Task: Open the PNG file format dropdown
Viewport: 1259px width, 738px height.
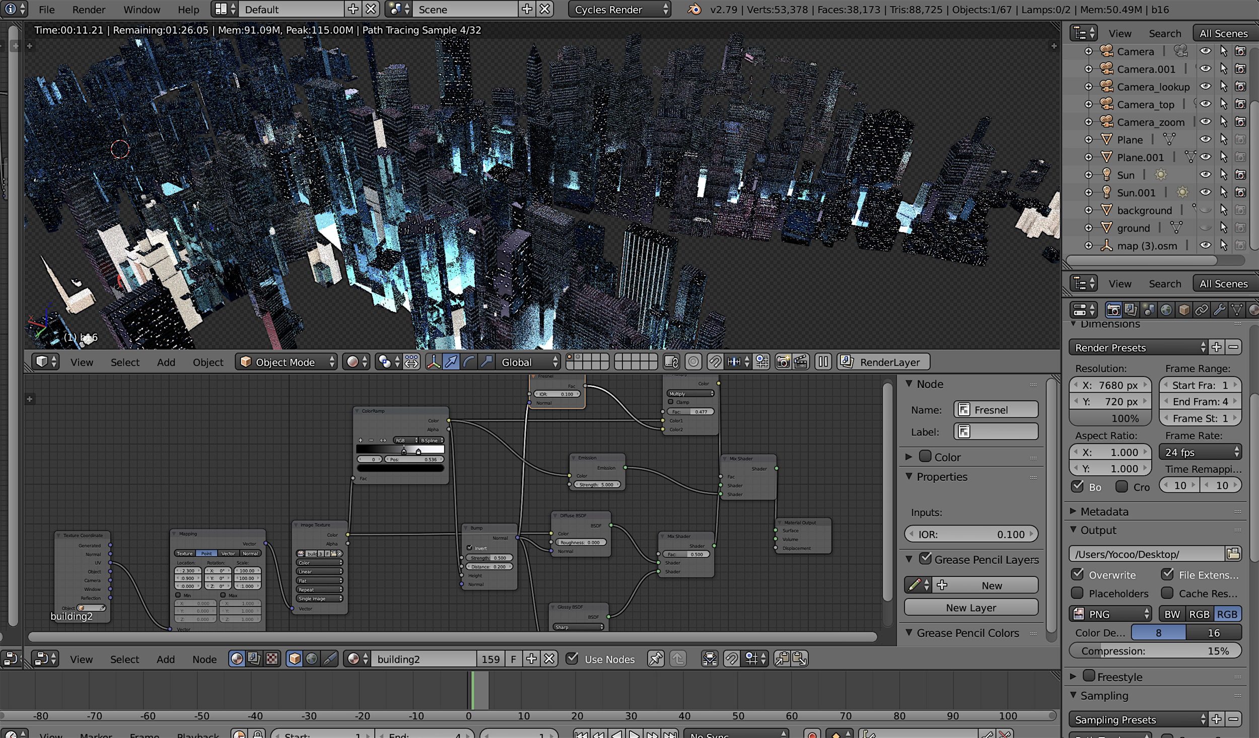Action: (x=1110, y=614)
